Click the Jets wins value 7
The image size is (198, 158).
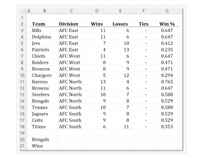[x=104, y=43]
